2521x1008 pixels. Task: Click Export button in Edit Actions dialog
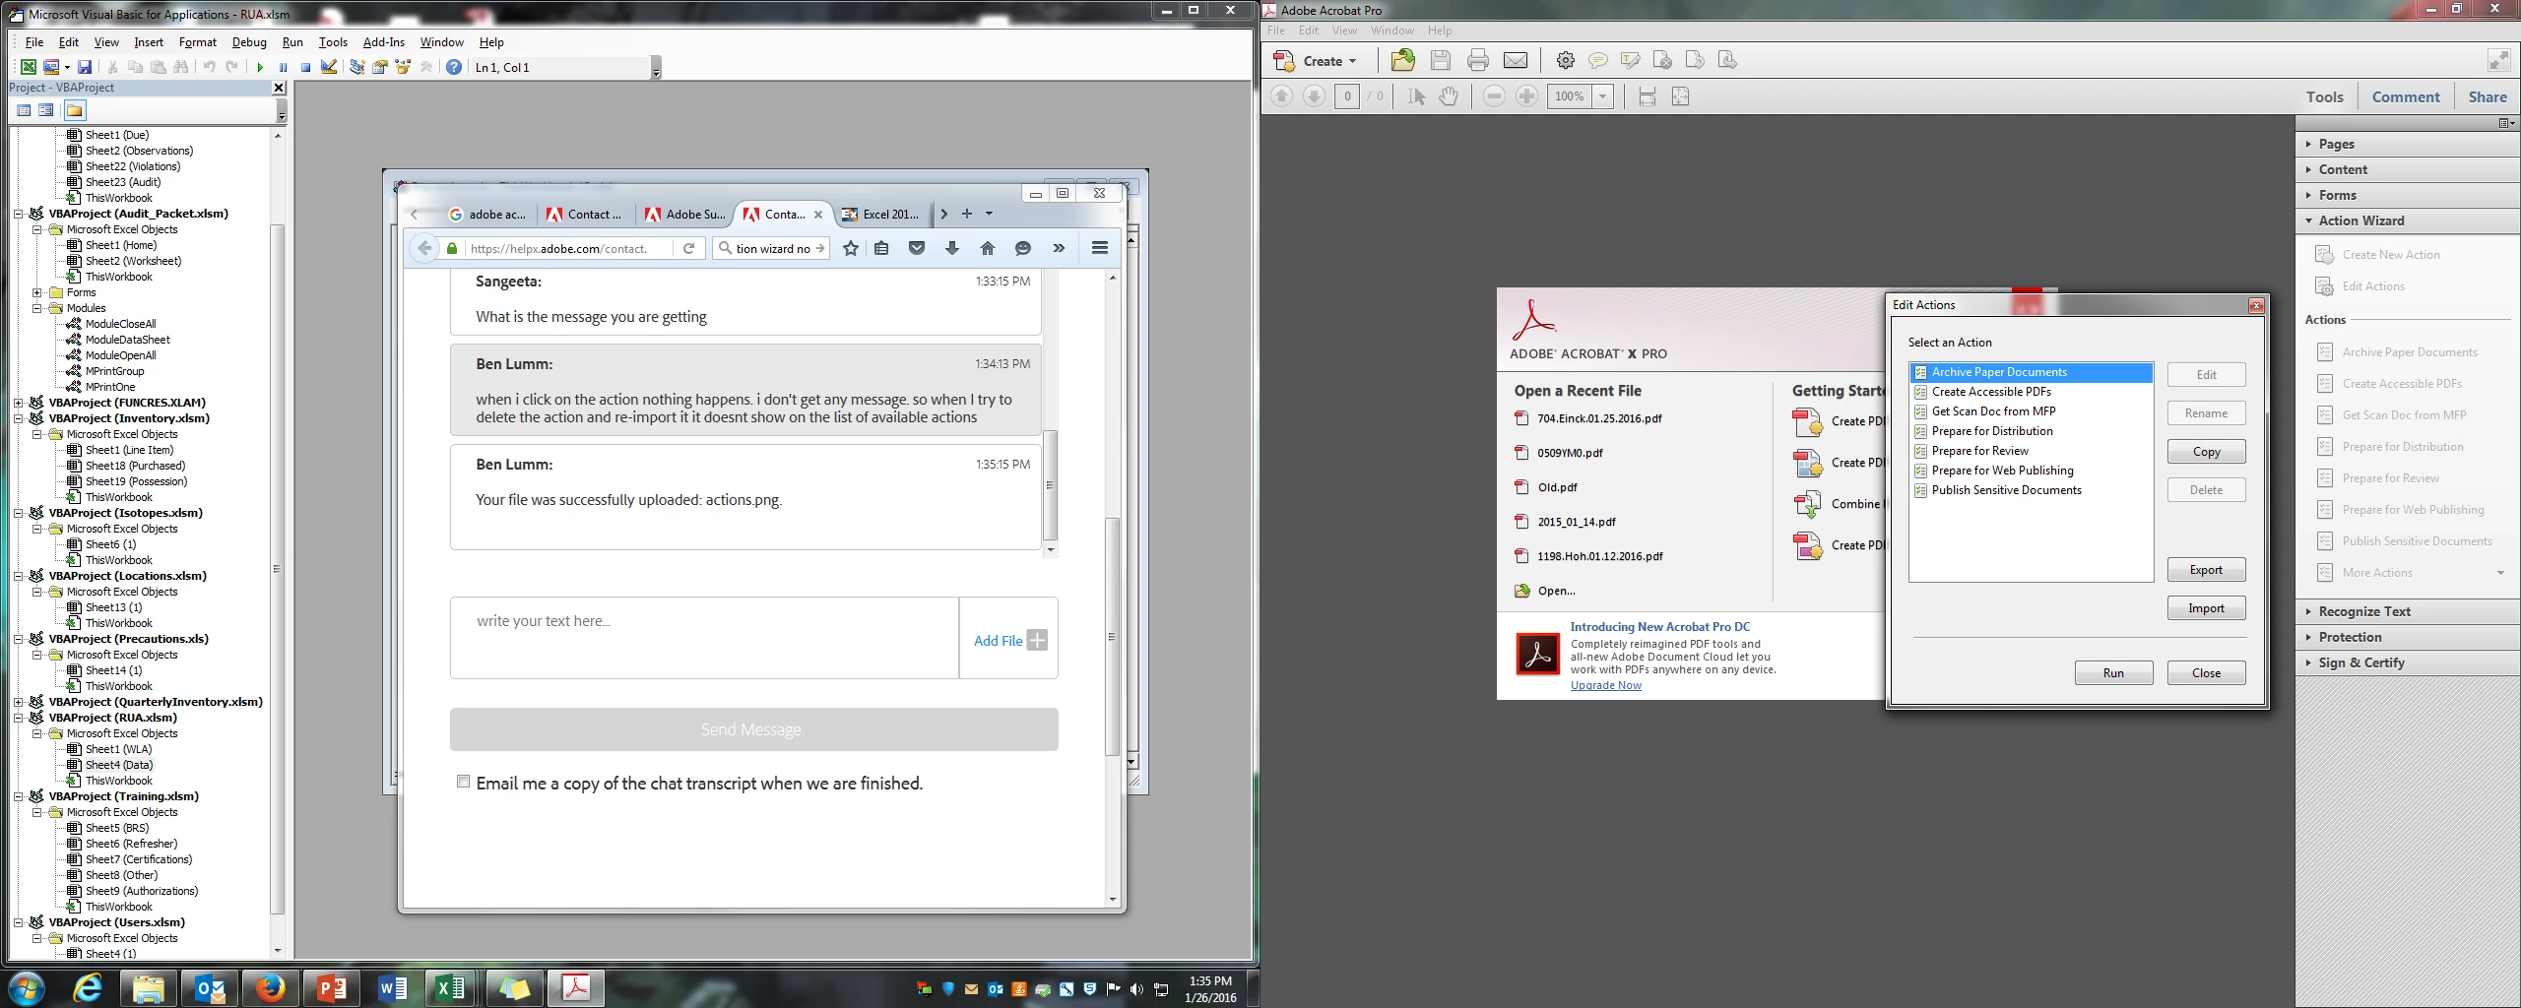(2206, 570)
